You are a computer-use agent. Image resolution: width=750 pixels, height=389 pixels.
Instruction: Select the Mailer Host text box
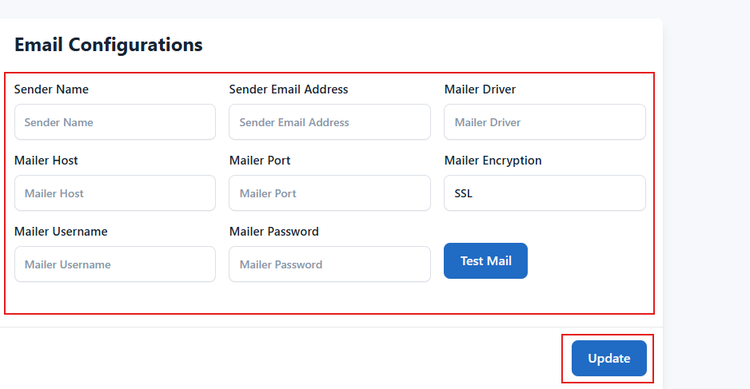pyautogui.click(x=115, y=193)
